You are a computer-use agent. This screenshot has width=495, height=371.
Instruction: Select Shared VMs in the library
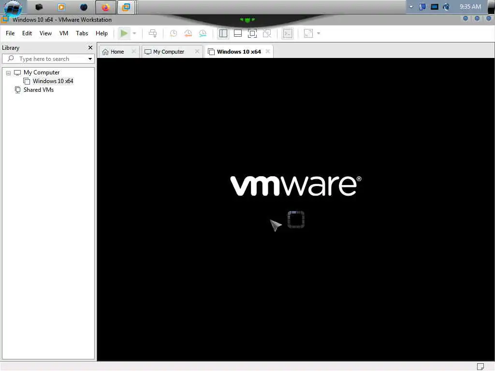tap(39, 90)
